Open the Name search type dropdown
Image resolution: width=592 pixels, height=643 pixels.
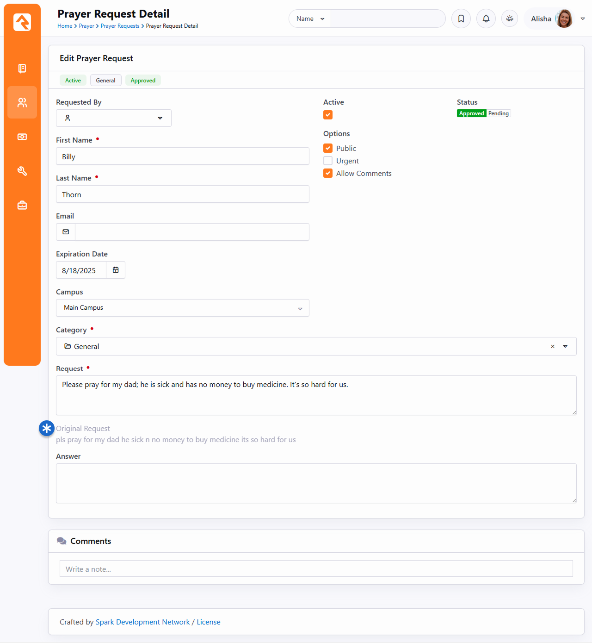click(x=310, y=19)
